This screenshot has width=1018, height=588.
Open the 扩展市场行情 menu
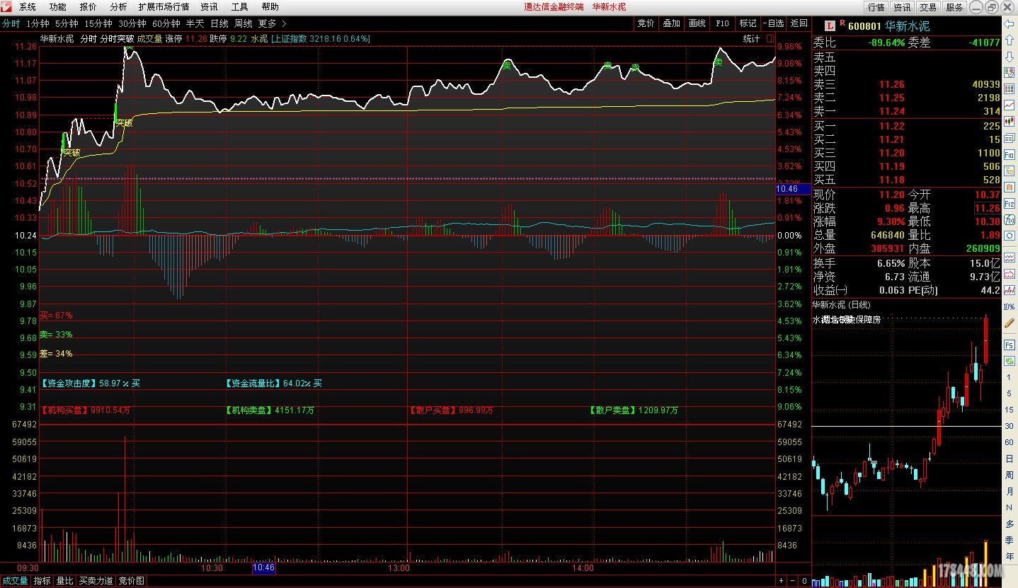click(x=164, y=6)
